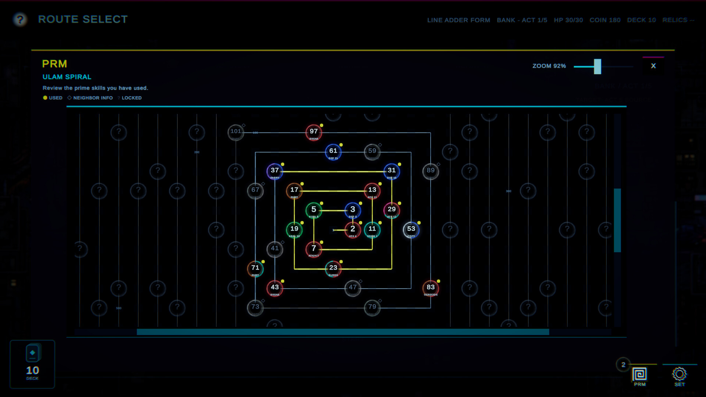Viewport: 706px width, 397px height.
Task: Open the PRM spiral icon
Action: (x=639, y=375)
